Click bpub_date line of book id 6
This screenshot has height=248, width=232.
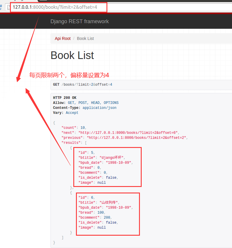pos(106,207)
